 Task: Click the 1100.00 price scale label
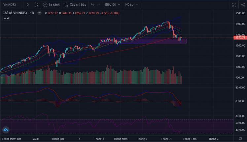(x=240, y=56)
